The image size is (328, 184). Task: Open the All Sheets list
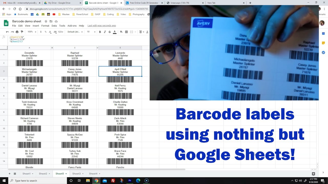pyautogui.click(x=15, y=174)
